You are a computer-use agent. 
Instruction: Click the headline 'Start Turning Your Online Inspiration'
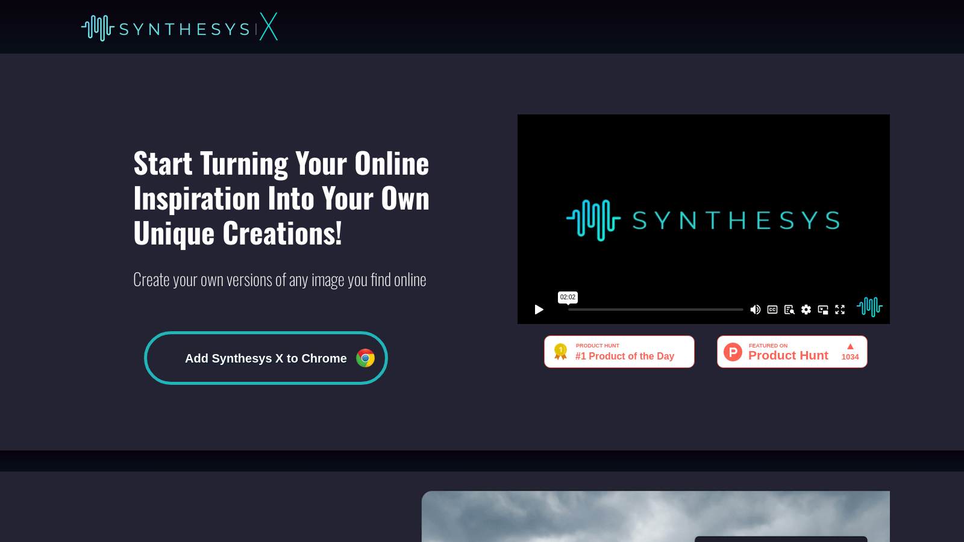281,198
